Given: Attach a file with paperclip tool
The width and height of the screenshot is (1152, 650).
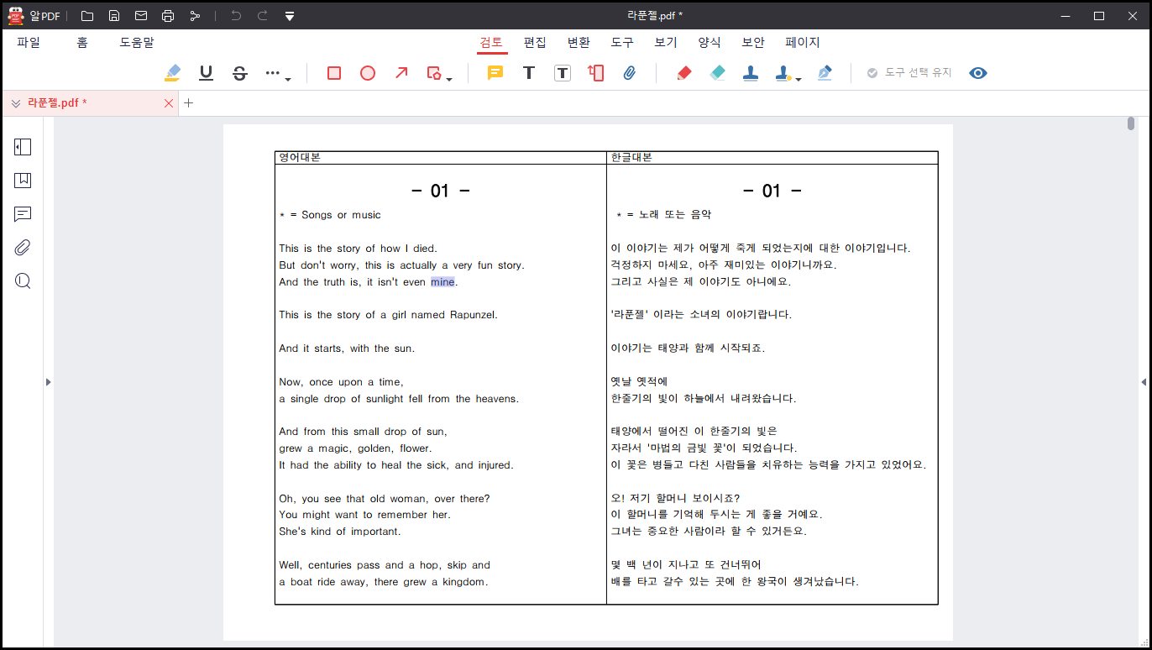Looking at the screenshot, I should pyautogui.click(x=630, y=73).
